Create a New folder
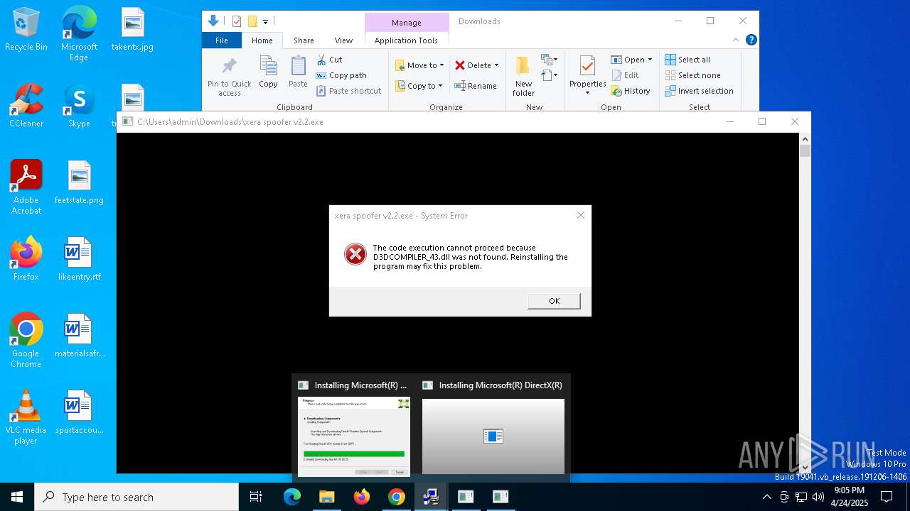Screen dimensions: 910x511 [523, 77]
